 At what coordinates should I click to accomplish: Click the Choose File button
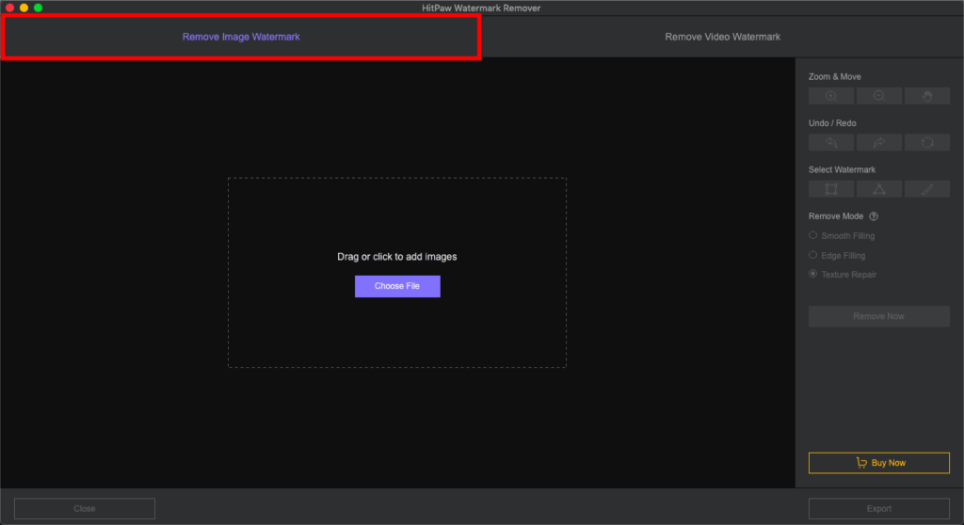(397, 286)
